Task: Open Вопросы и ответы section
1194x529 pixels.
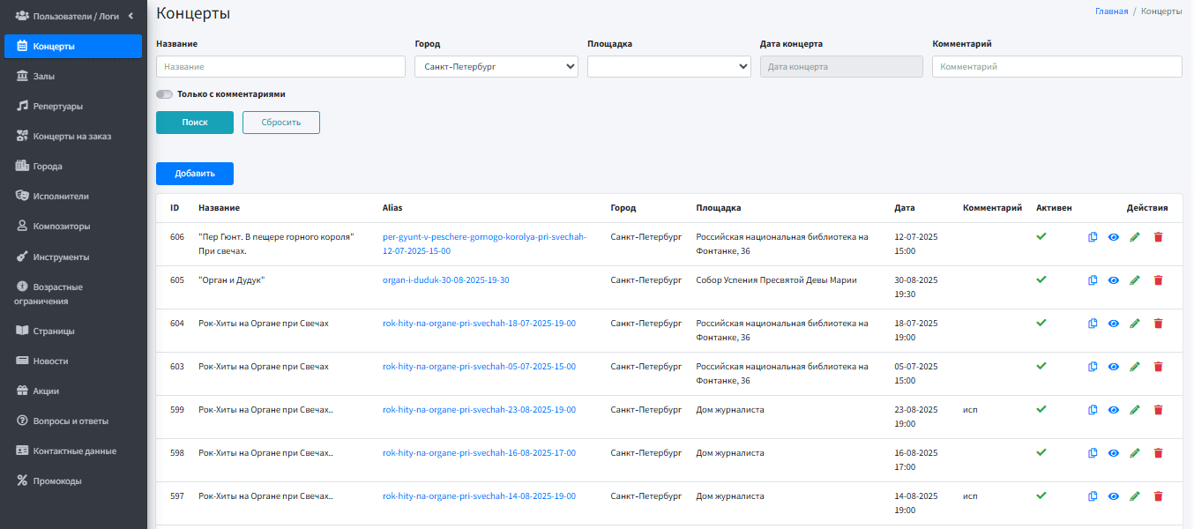Action: coord(73,421)
